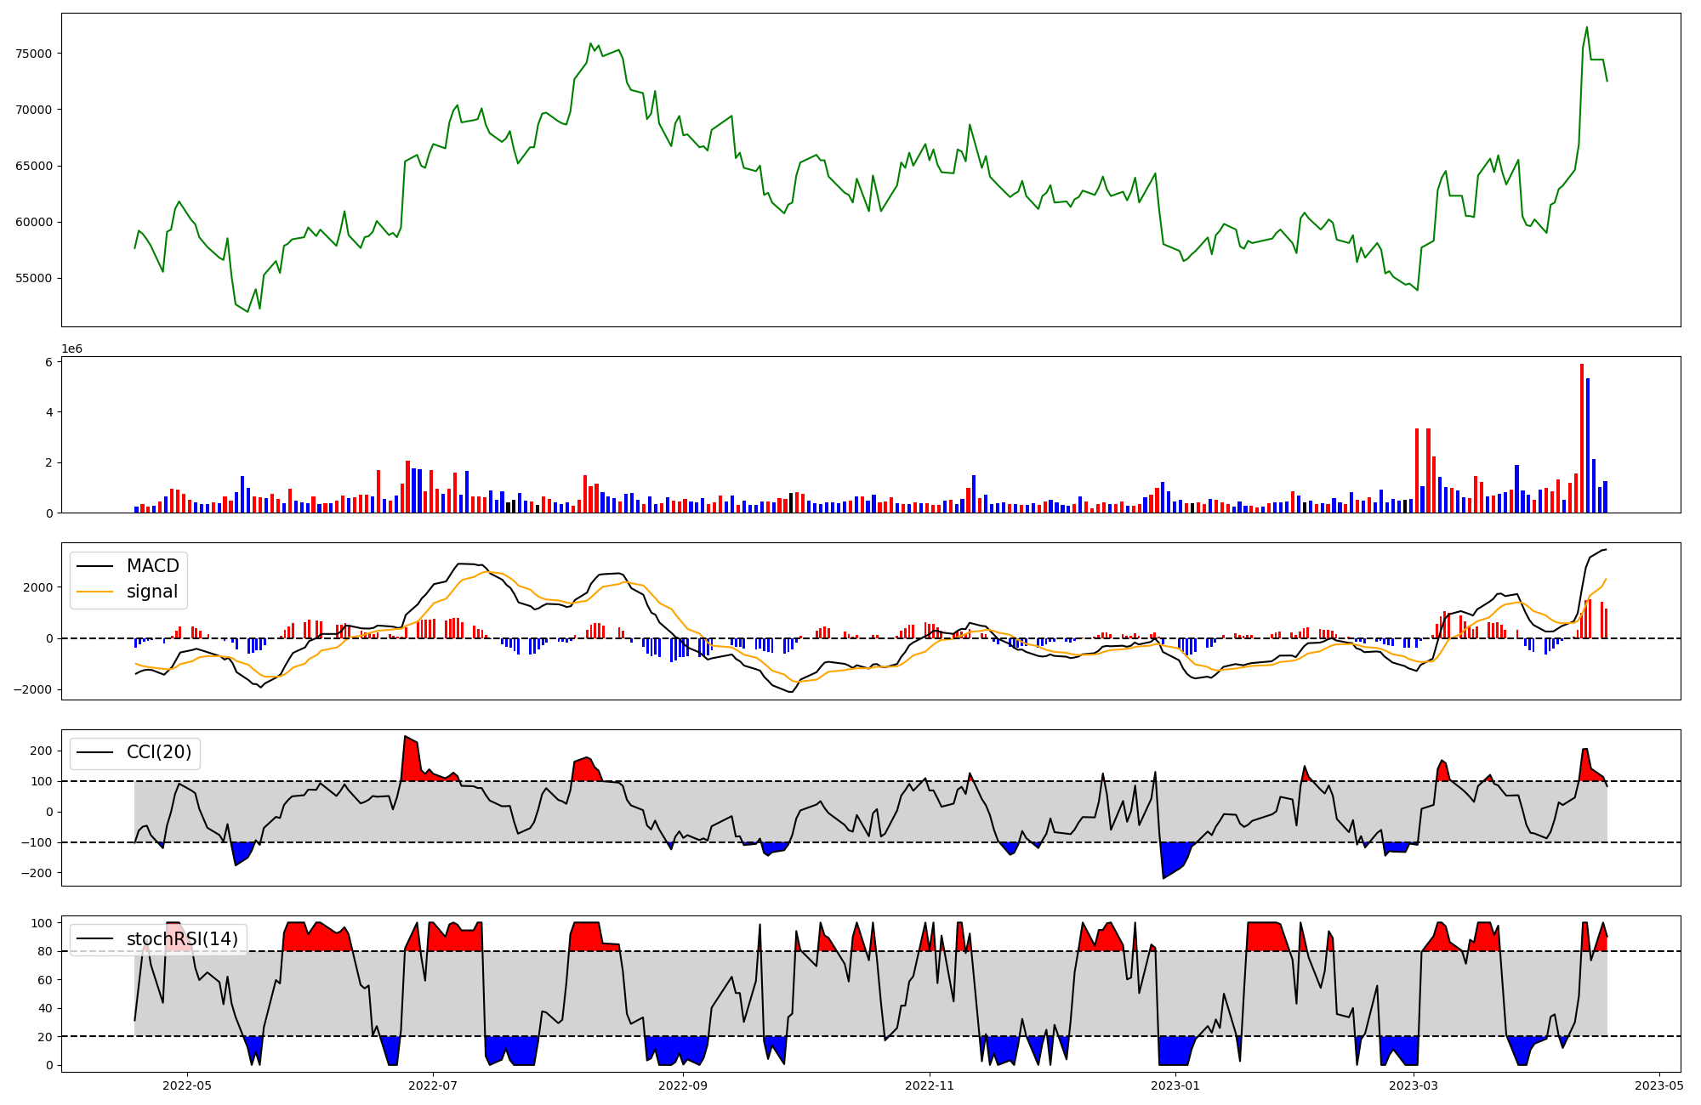Click the 2023-05 x-axis date label
The image size is (1701, 1105).
click(x=1659, y=1085)
